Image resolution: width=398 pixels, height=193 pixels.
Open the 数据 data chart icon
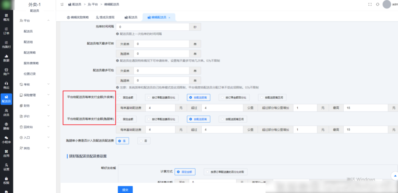pos(6,58)
